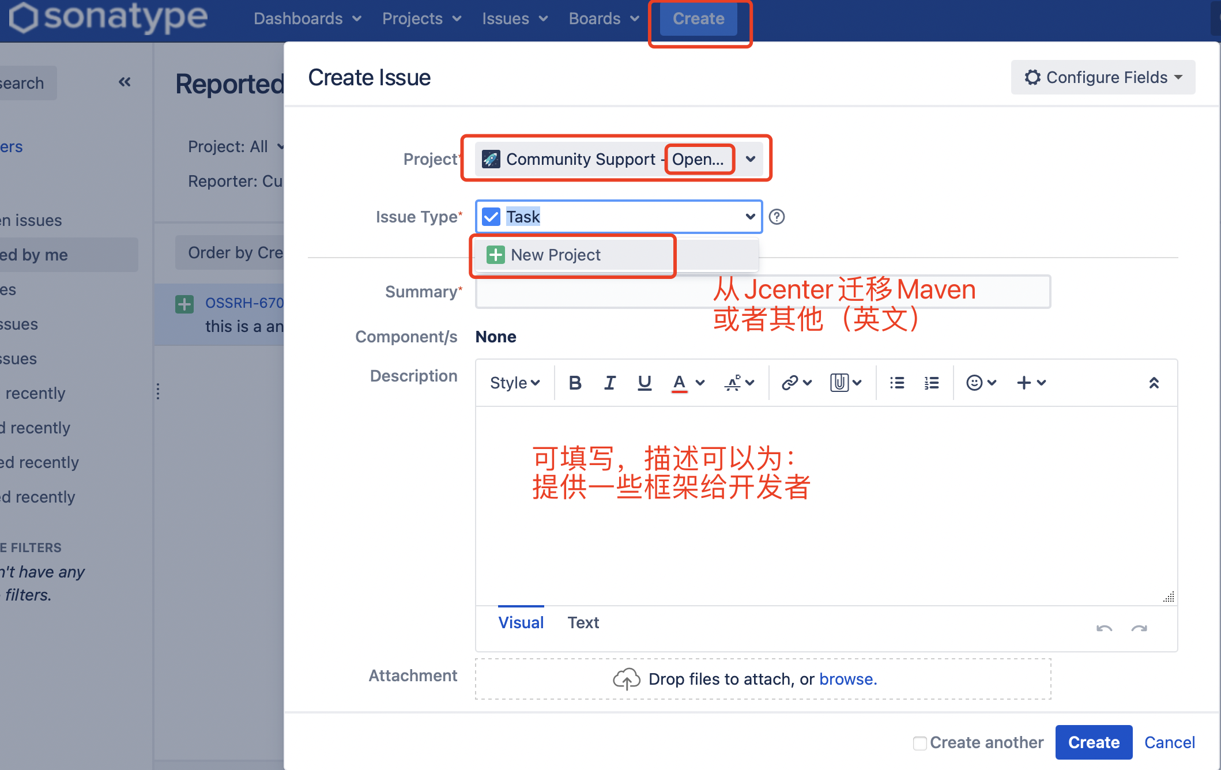Toggle bold formatting in description editor

[x=575, y=383]
